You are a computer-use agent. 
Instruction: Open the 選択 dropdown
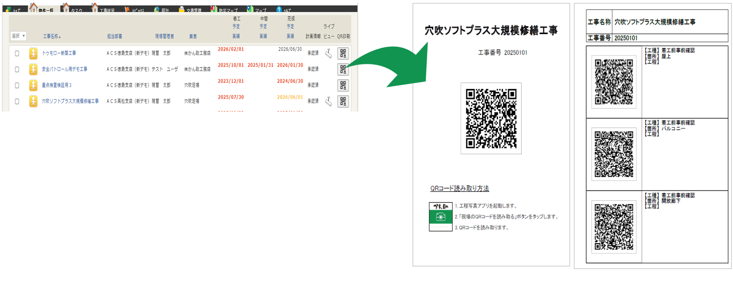18,36
